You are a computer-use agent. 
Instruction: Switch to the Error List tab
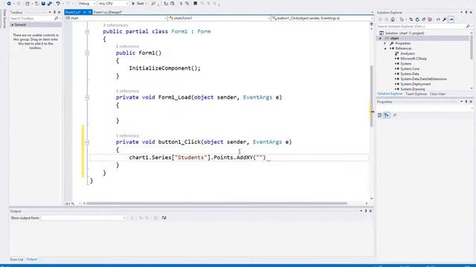[16, 260]
